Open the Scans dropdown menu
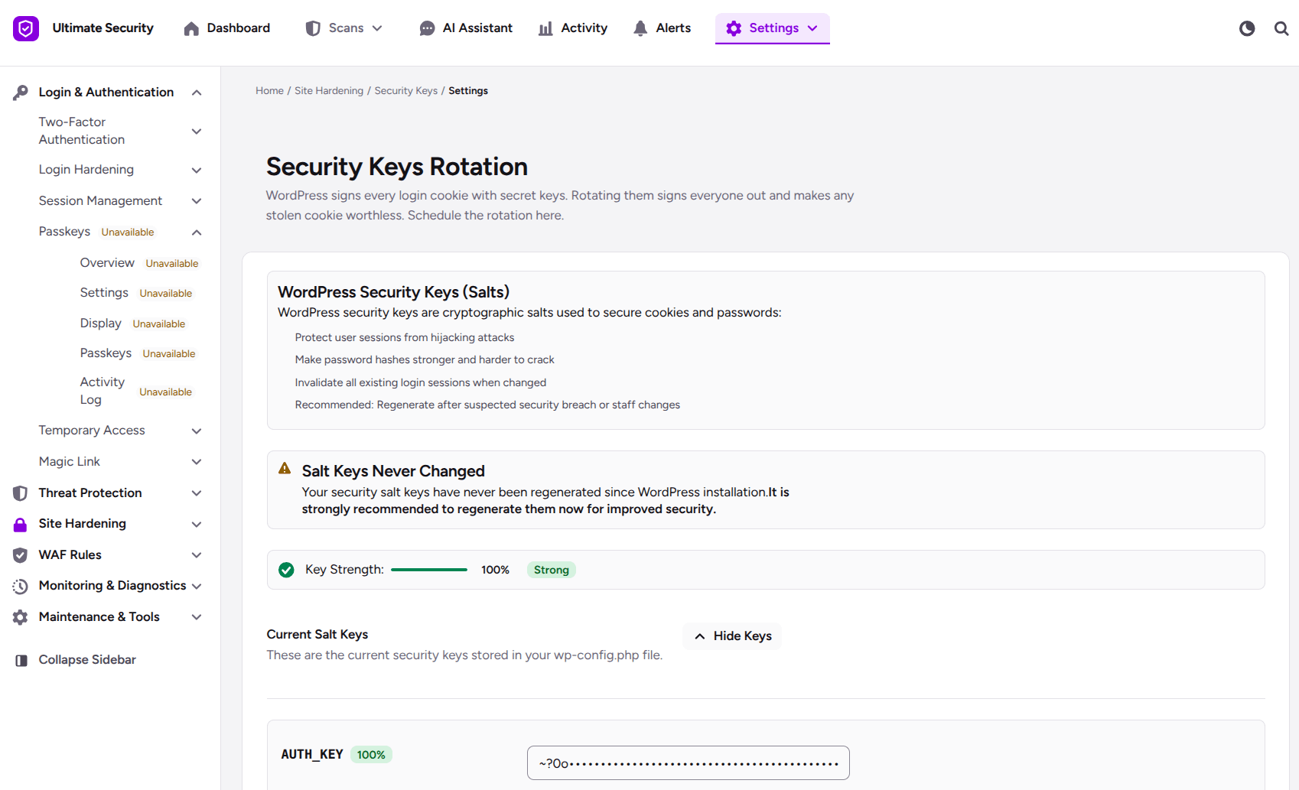Viewport: 1299px width, 790px height. coord(344,28)
